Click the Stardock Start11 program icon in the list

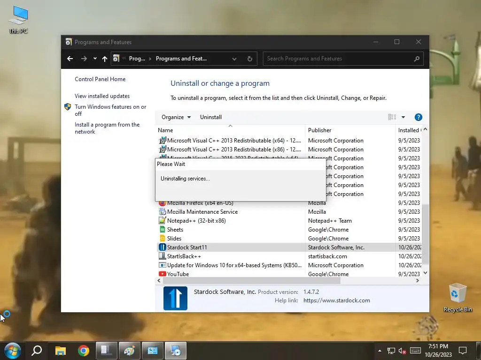pyautogui.click(x=162, y=247)
